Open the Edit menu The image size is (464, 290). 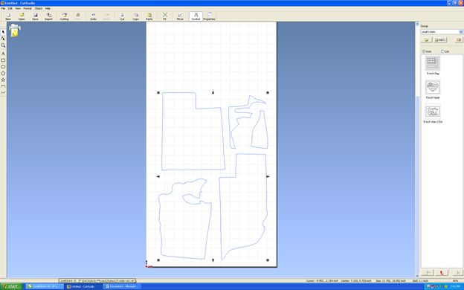pyautogui.click(x=10, y=9)
